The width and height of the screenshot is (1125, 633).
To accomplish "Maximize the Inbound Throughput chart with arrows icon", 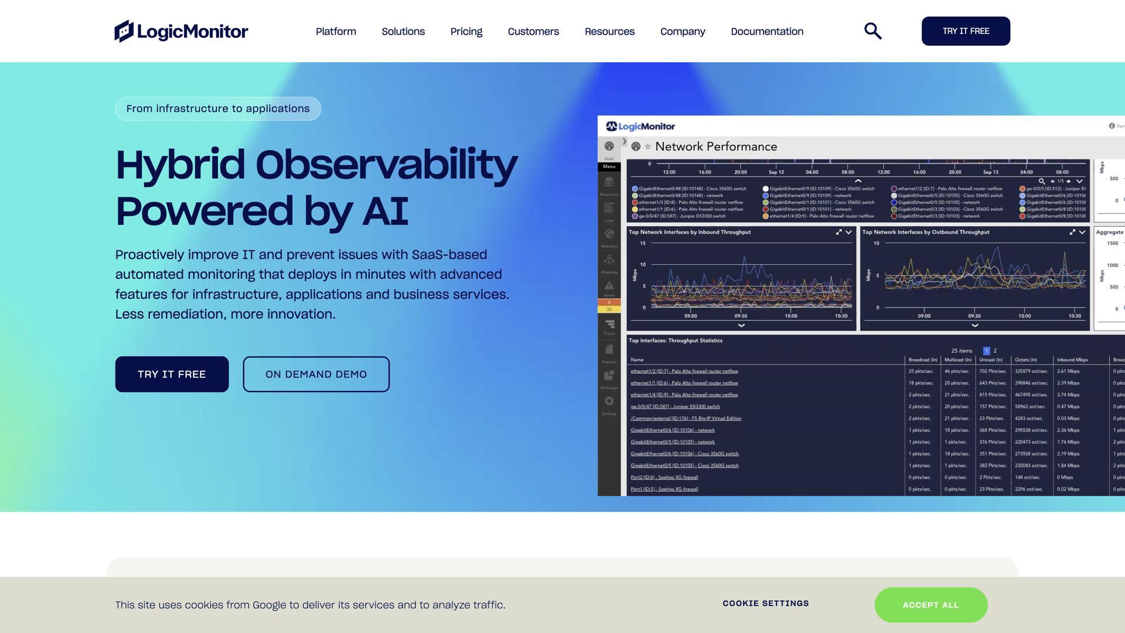I will coord(838,233).
